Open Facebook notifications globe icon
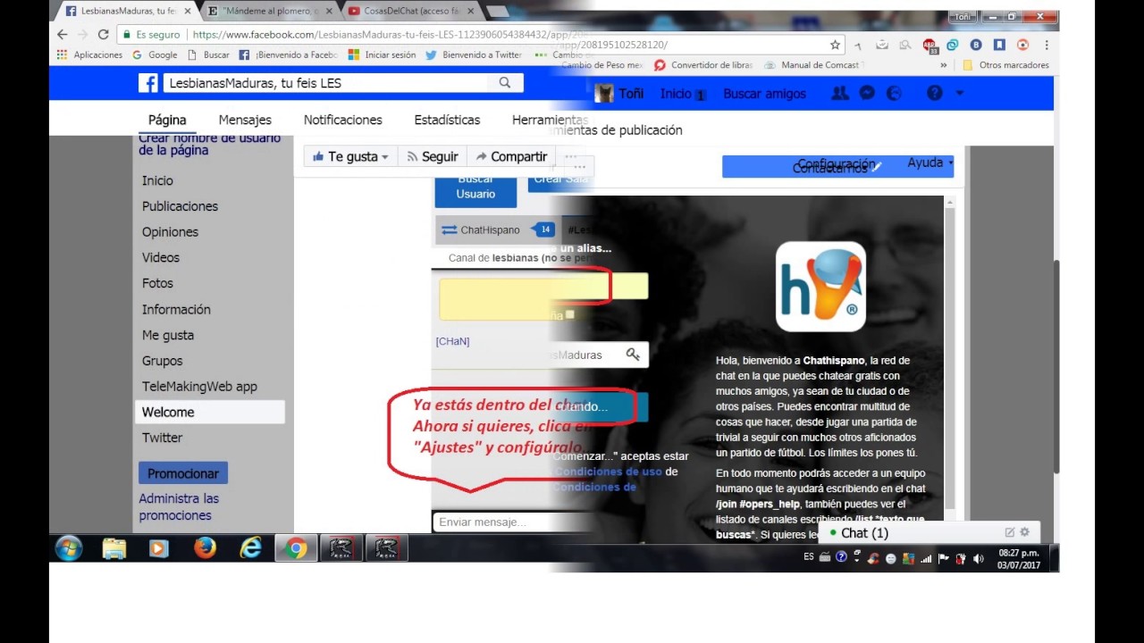Screen dimensions: 1144x643 tap(894, 93)
